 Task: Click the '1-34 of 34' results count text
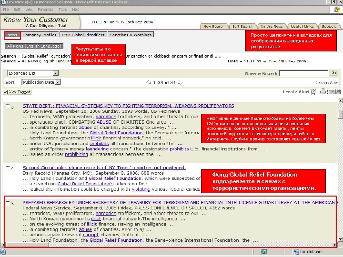click(x=164, y=83)
